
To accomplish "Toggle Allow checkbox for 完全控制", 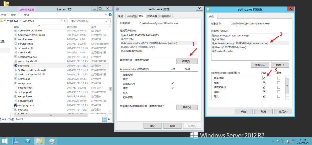I will point(264,78).
